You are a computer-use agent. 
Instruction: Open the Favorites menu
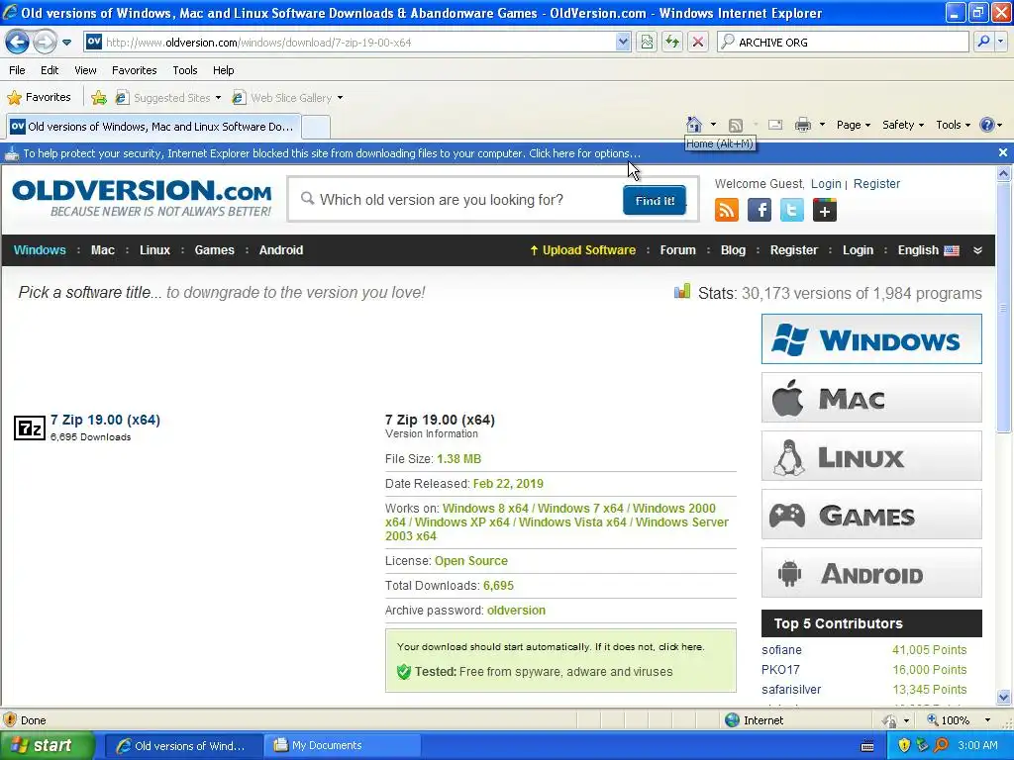[x=134, y=70]
